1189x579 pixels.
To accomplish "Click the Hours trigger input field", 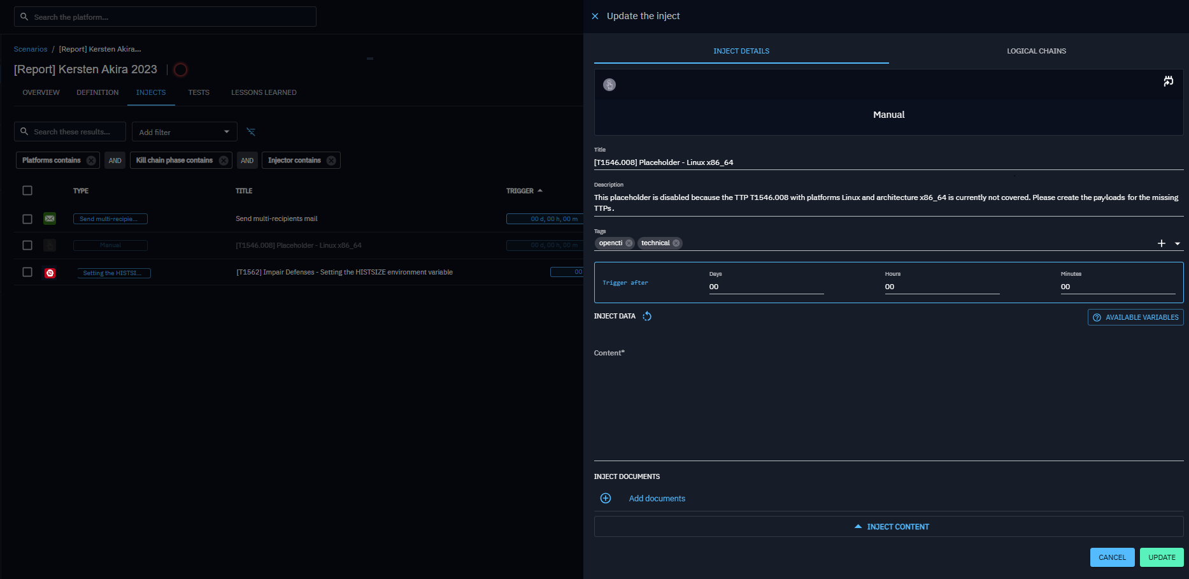I will (x=941, y=287).
